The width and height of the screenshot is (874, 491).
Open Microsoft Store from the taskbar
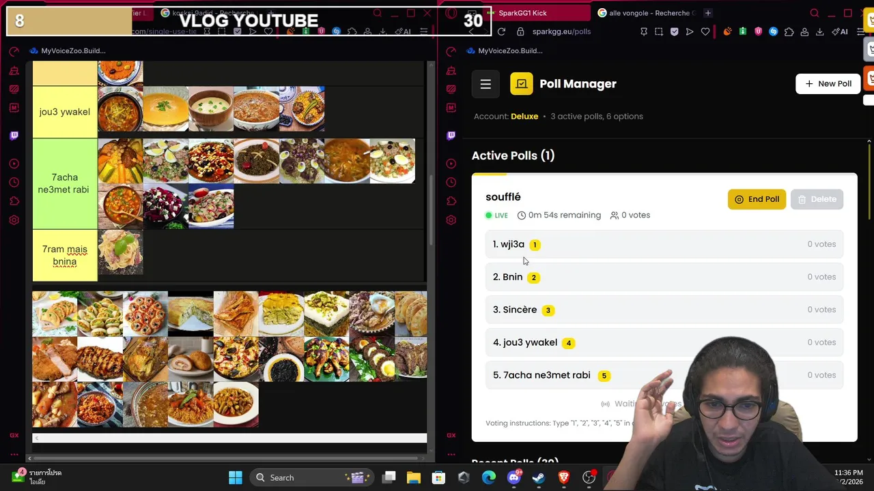click(438, 477)
